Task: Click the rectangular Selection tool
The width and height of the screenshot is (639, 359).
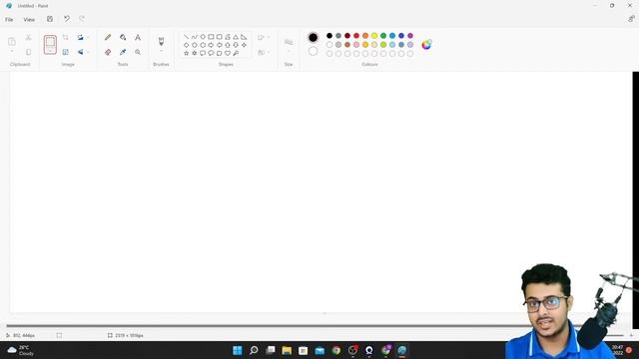Action: click(x=50, y=44)
